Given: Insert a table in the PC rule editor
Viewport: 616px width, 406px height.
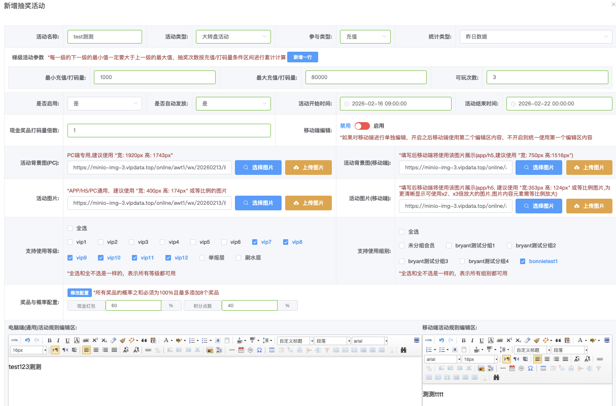Looking at the screenshot, I should [272, 350].
